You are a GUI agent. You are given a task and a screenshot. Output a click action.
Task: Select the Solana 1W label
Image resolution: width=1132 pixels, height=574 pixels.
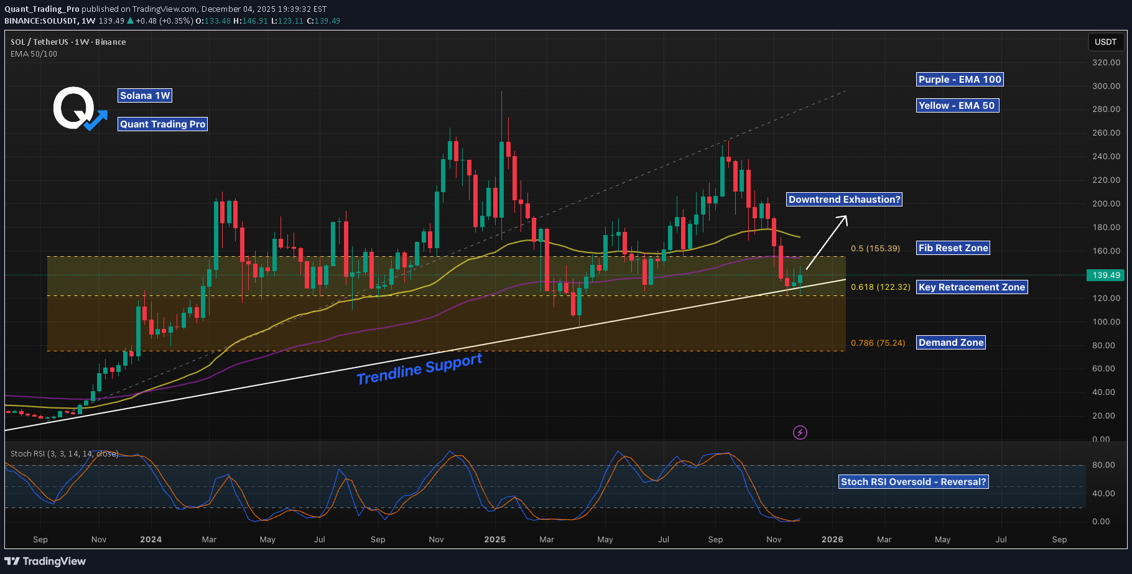(x=145, y=95)
